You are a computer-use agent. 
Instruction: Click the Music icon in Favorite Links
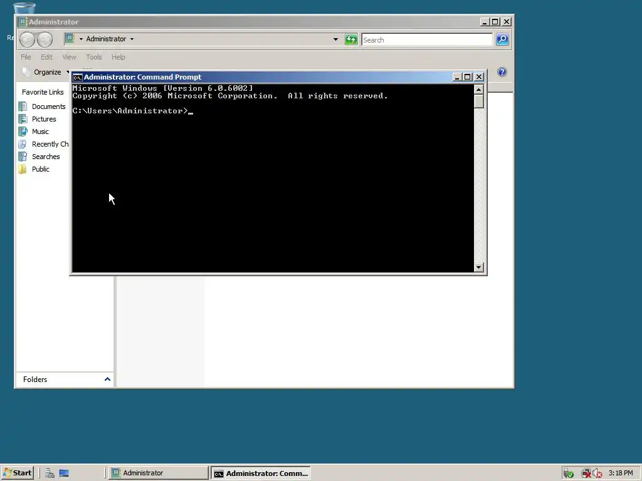coord(23,132)
